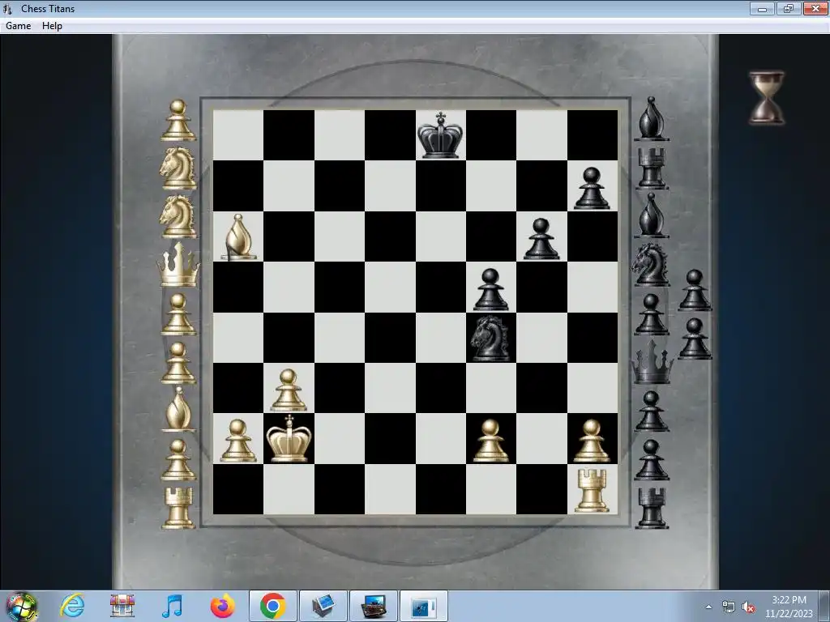
Task: Select the white rook on h1
Action: pos(592,490)
